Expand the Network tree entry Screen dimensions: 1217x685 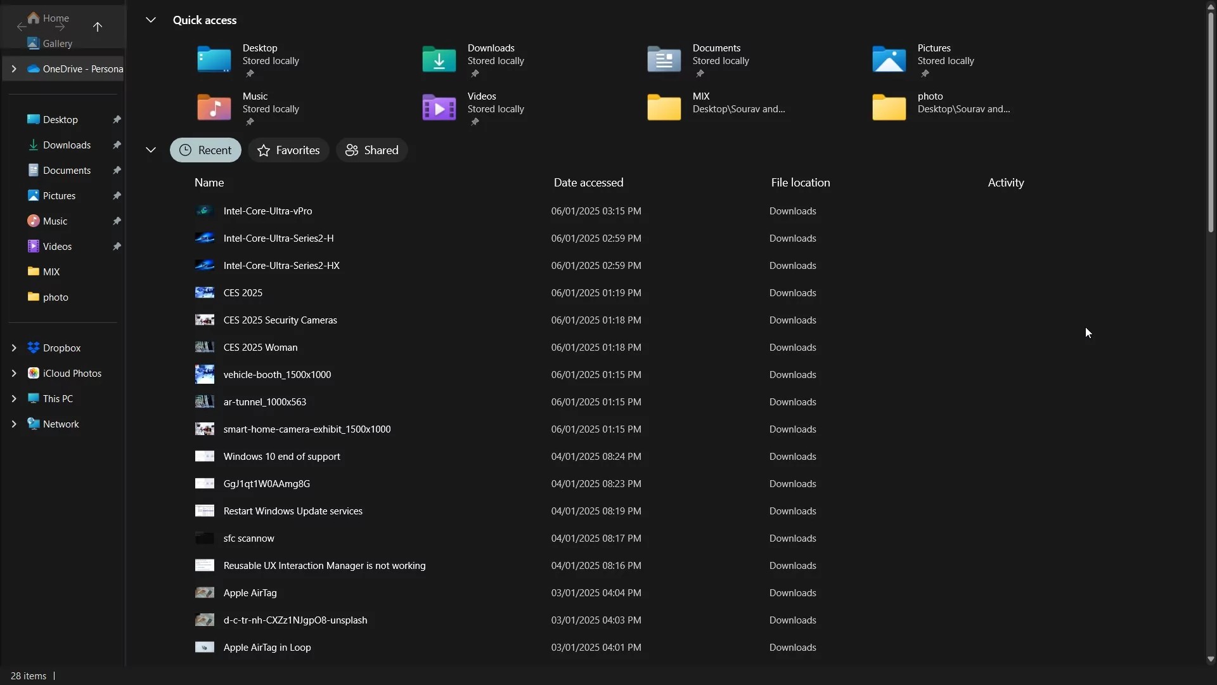14,424
